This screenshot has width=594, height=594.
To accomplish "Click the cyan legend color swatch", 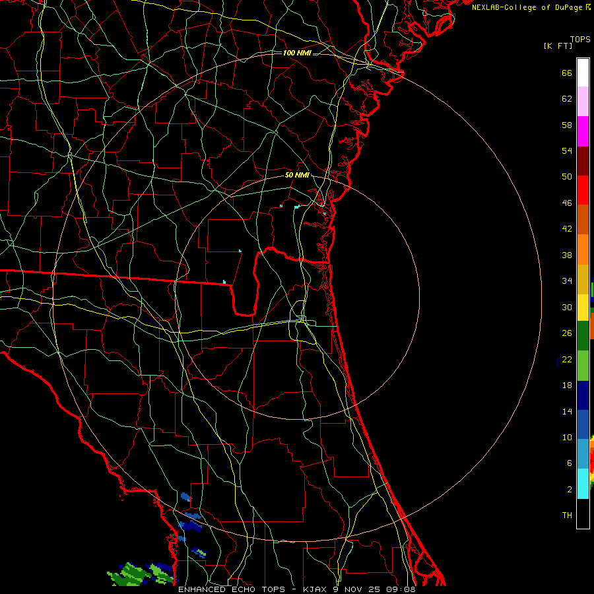I will tap(583, 484).
